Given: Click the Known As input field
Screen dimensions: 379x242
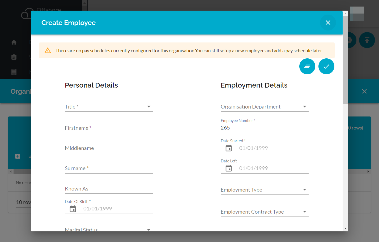Looking at the screenshot, I should [x=109, y=189].
